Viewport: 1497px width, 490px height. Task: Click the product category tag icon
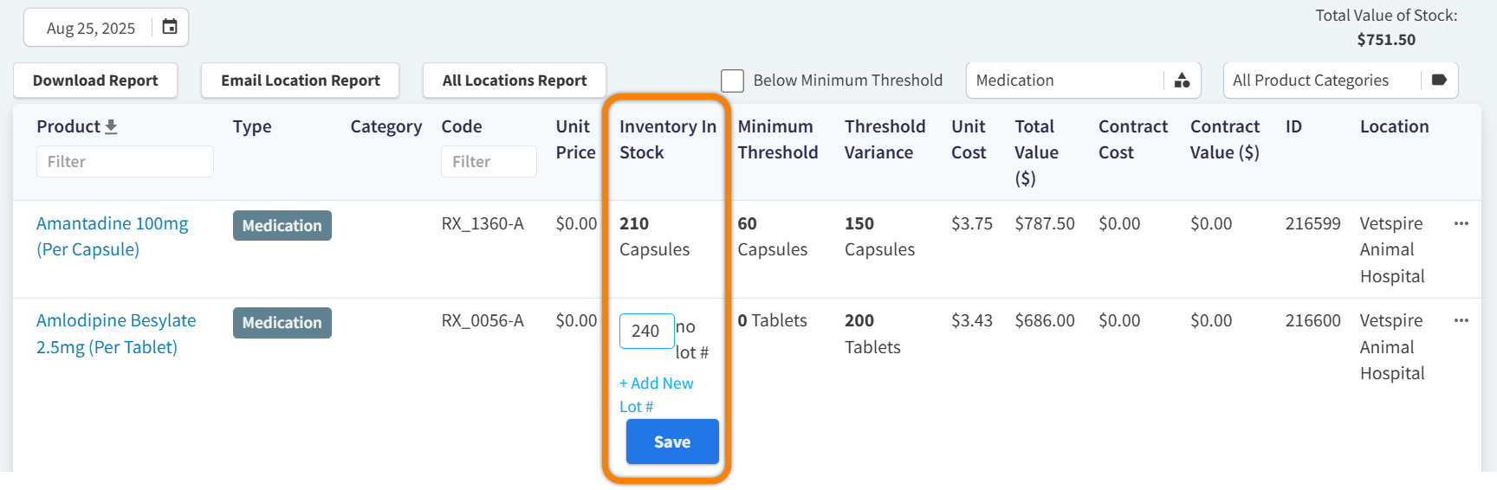pyautogui.click(x=1439, y=81)
